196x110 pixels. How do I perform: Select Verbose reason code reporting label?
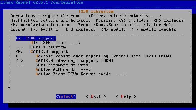click(103, 56)
